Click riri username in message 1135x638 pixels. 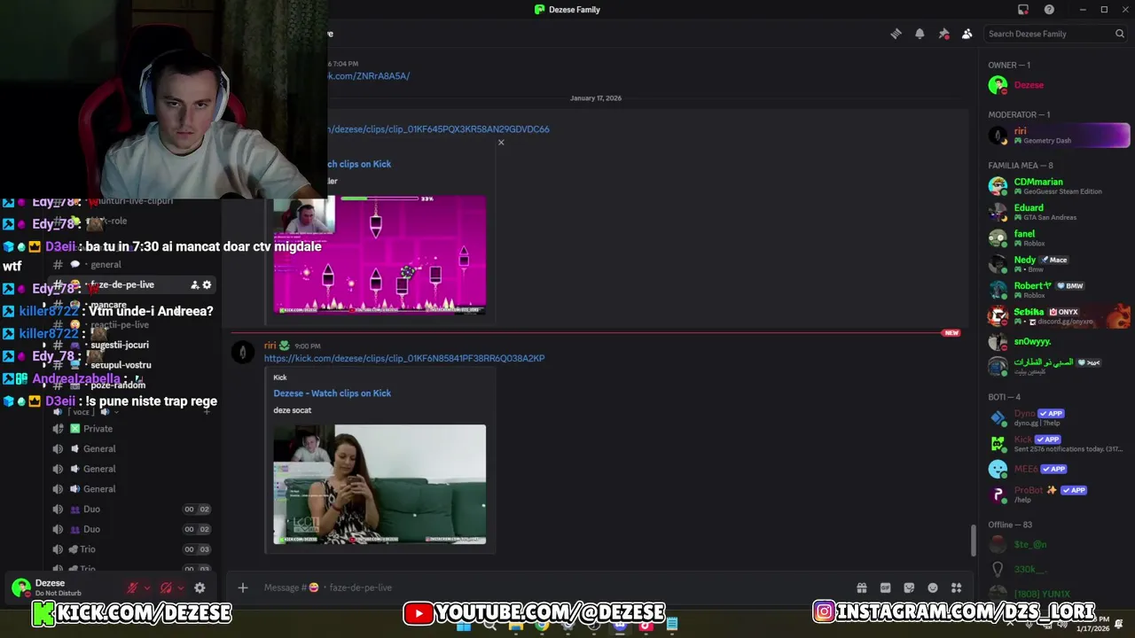point(270,346)
